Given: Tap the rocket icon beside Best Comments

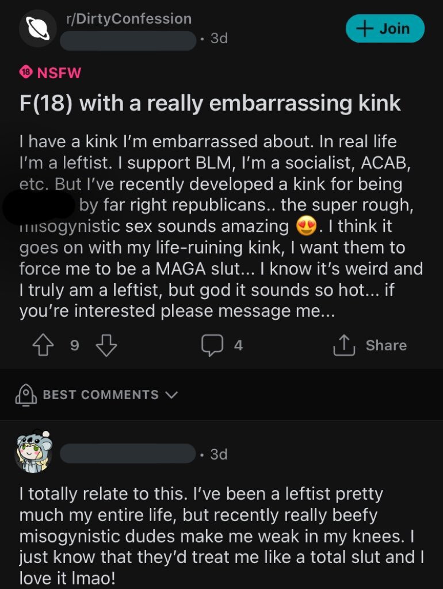Looking at the screenshot, I should pos(25,395).
